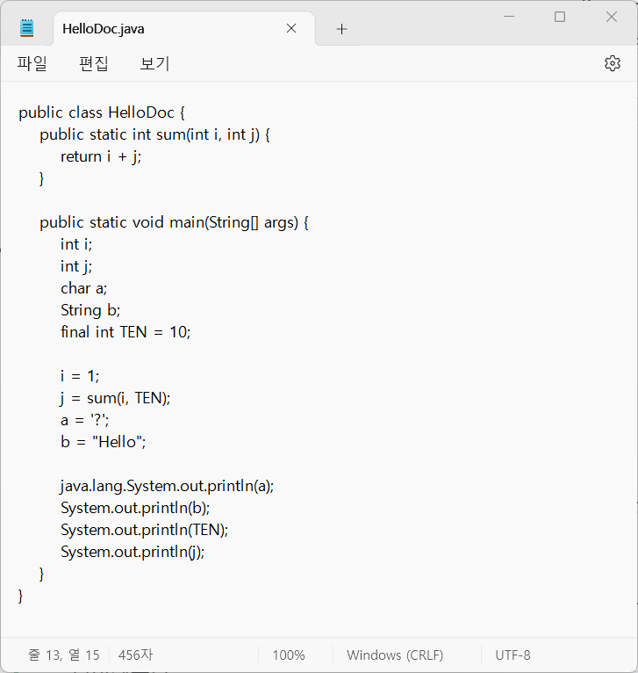This screenshot has height=673, width=638.
Task: Click the Notepad app icon
Action: click(x=26, y=28)
